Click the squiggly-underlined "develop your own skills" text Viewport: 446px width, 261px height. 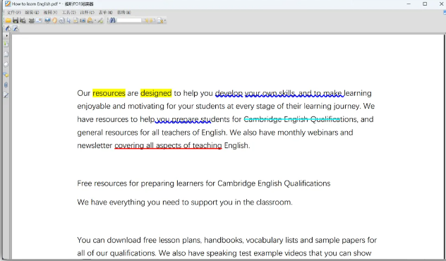click(255, 93)
